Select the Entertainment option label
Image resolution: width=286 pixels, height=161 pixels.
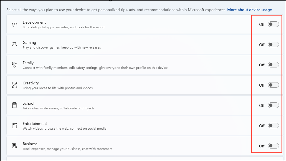coord(35,124)
